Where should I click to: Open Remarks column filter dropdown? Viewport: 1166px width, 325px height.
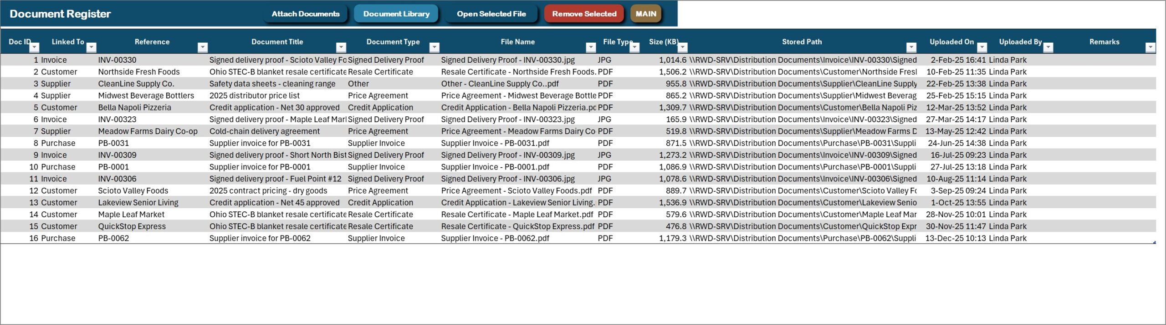1151,47
